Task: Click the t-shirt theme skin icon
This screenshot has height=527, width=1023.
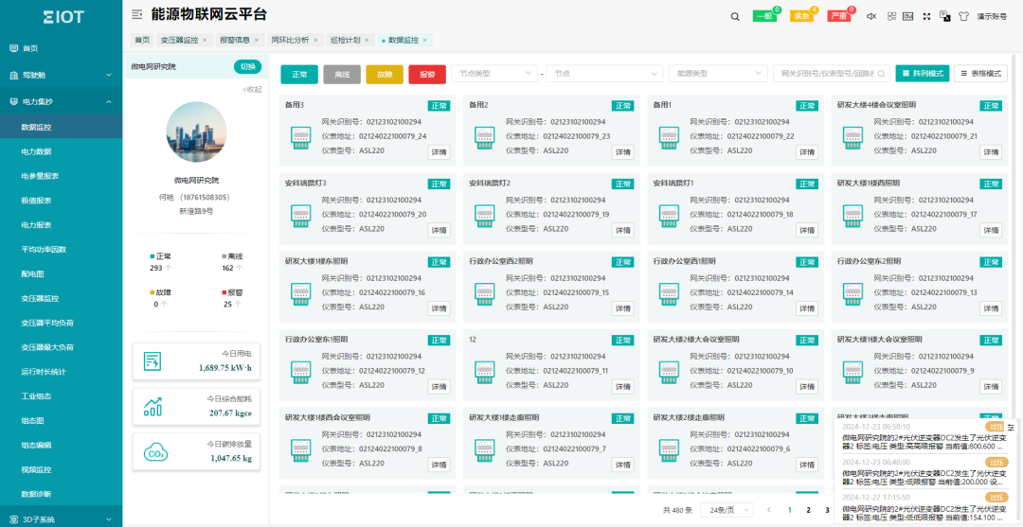Action: coord(963,16)
